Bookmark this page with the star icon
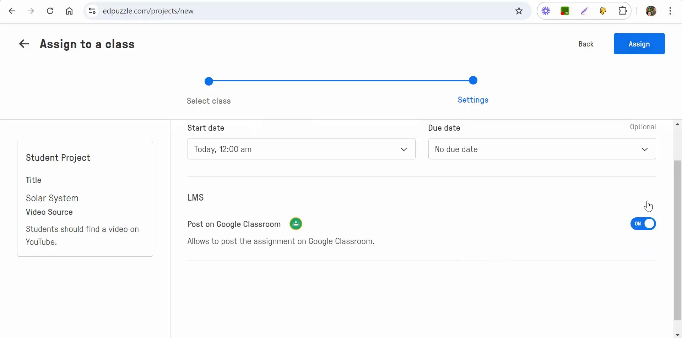The image size is (682, 338). [x=519, y=11]
